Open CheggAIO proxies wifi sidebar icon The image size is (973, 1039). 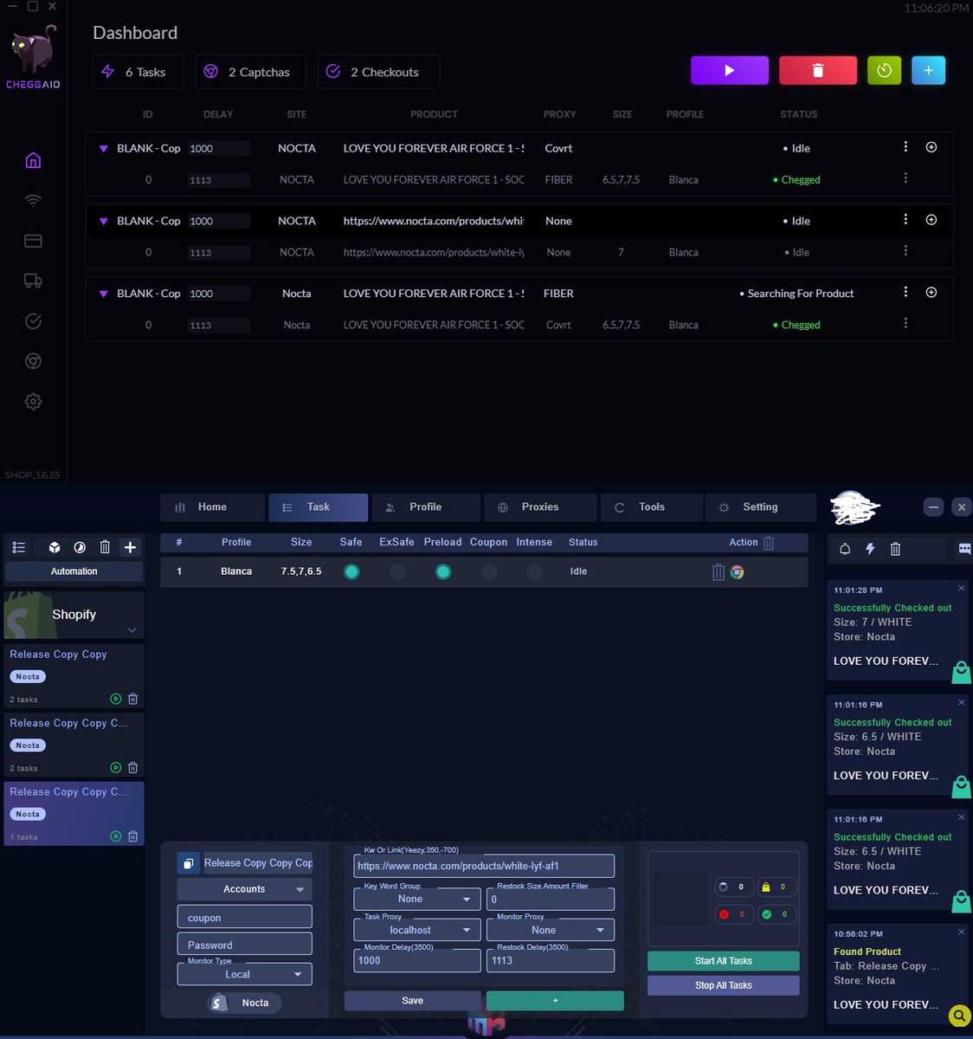point(33,200)
